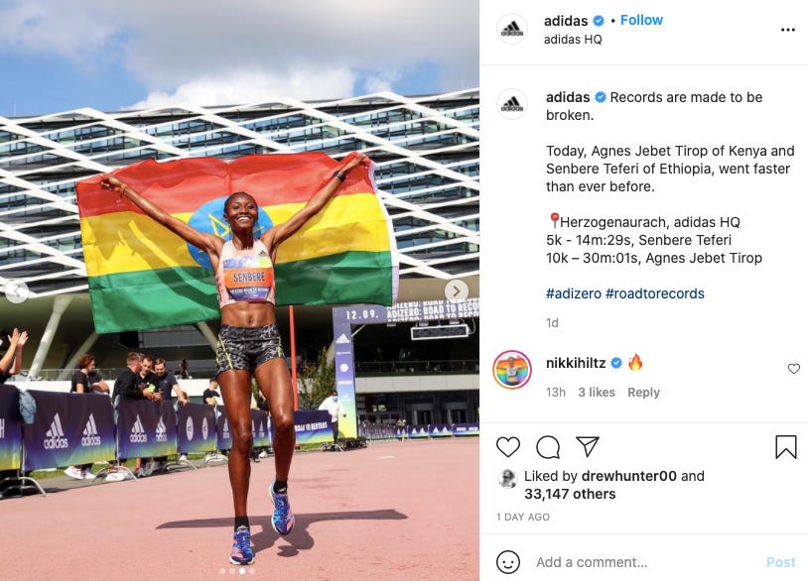This screenshot has height=581, width=808.
Task: Follow the adidas account
Action: pyautogui.click(x=641, y=20)
